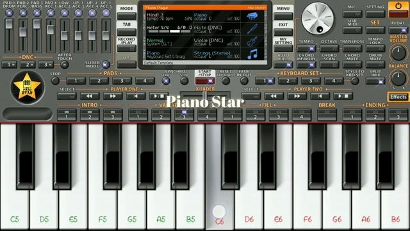Click the Piano Star logo badge
The image size is (410, 231).
click(28, 87)
